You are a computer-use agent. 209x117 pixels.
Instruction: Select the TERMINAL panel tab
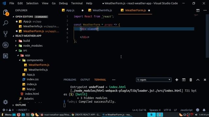pos(100,80)
